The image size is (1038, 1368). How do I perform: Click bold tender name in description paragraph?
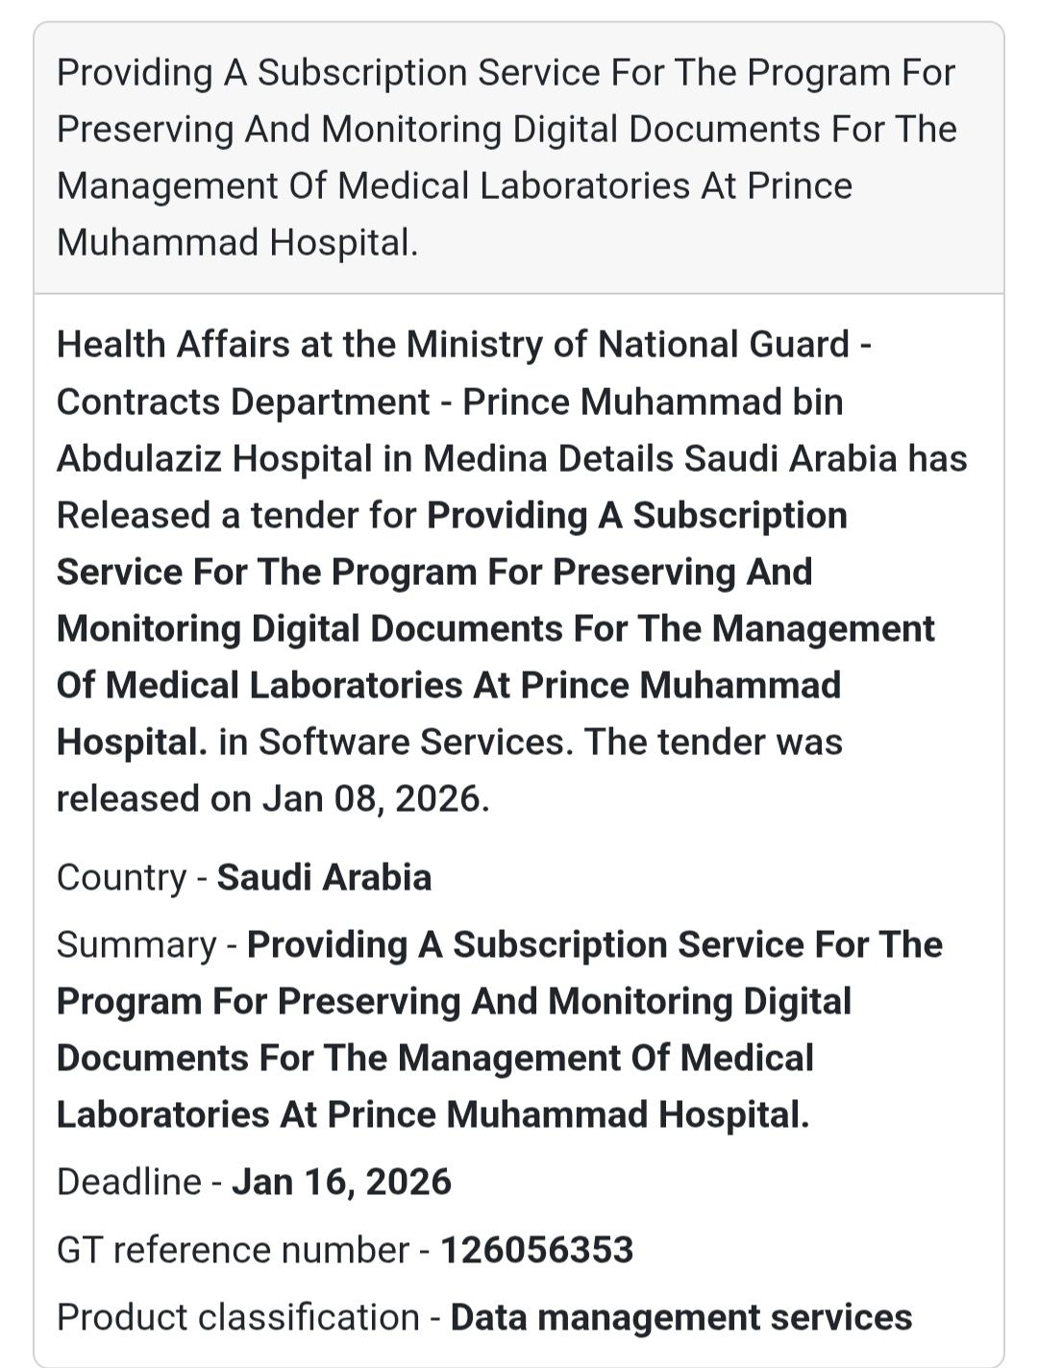point(495,628)
